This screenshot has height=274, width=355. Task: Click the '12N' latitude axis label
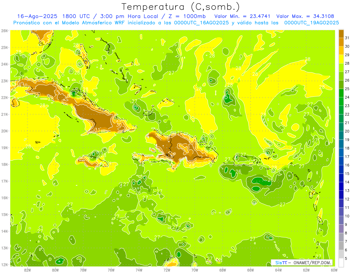point(5,264)
